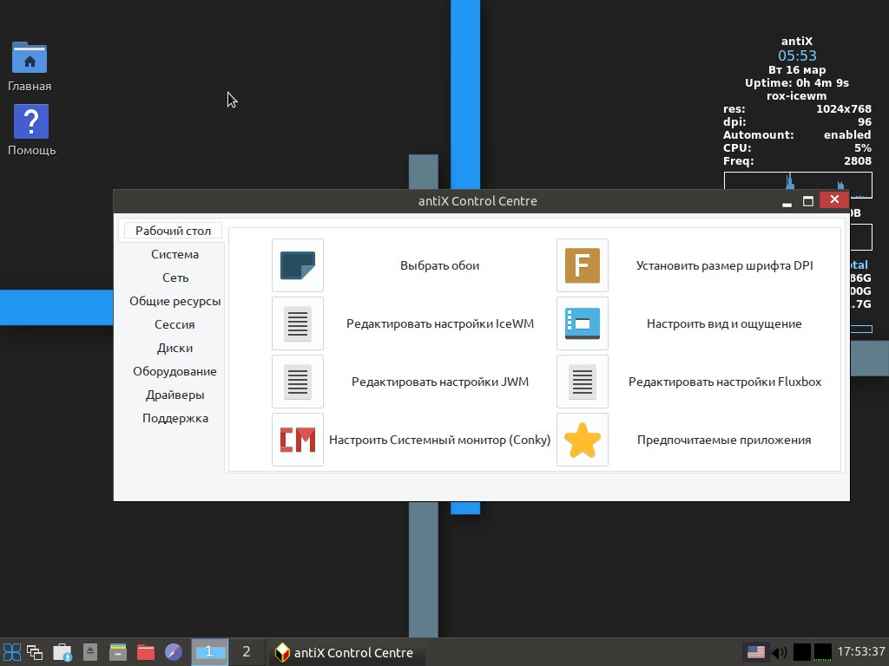Viewport: 889px width, 666px height.
Task: Click the eject/unplug drive taskbar icon
Action: [90, 652]
